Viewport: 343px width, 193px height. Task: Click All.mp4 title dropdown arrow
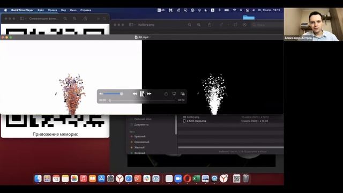click(150, 37)
